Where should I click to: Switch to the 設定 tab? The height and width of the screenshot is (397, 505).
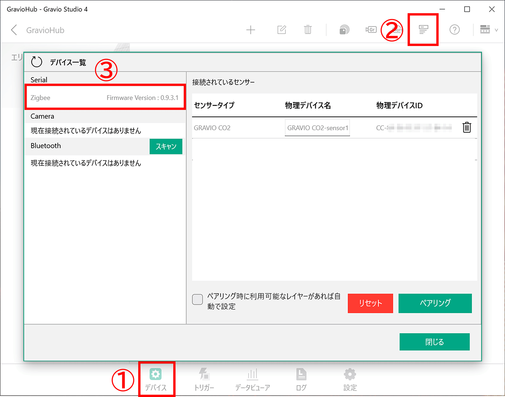(x=350, y=379)
